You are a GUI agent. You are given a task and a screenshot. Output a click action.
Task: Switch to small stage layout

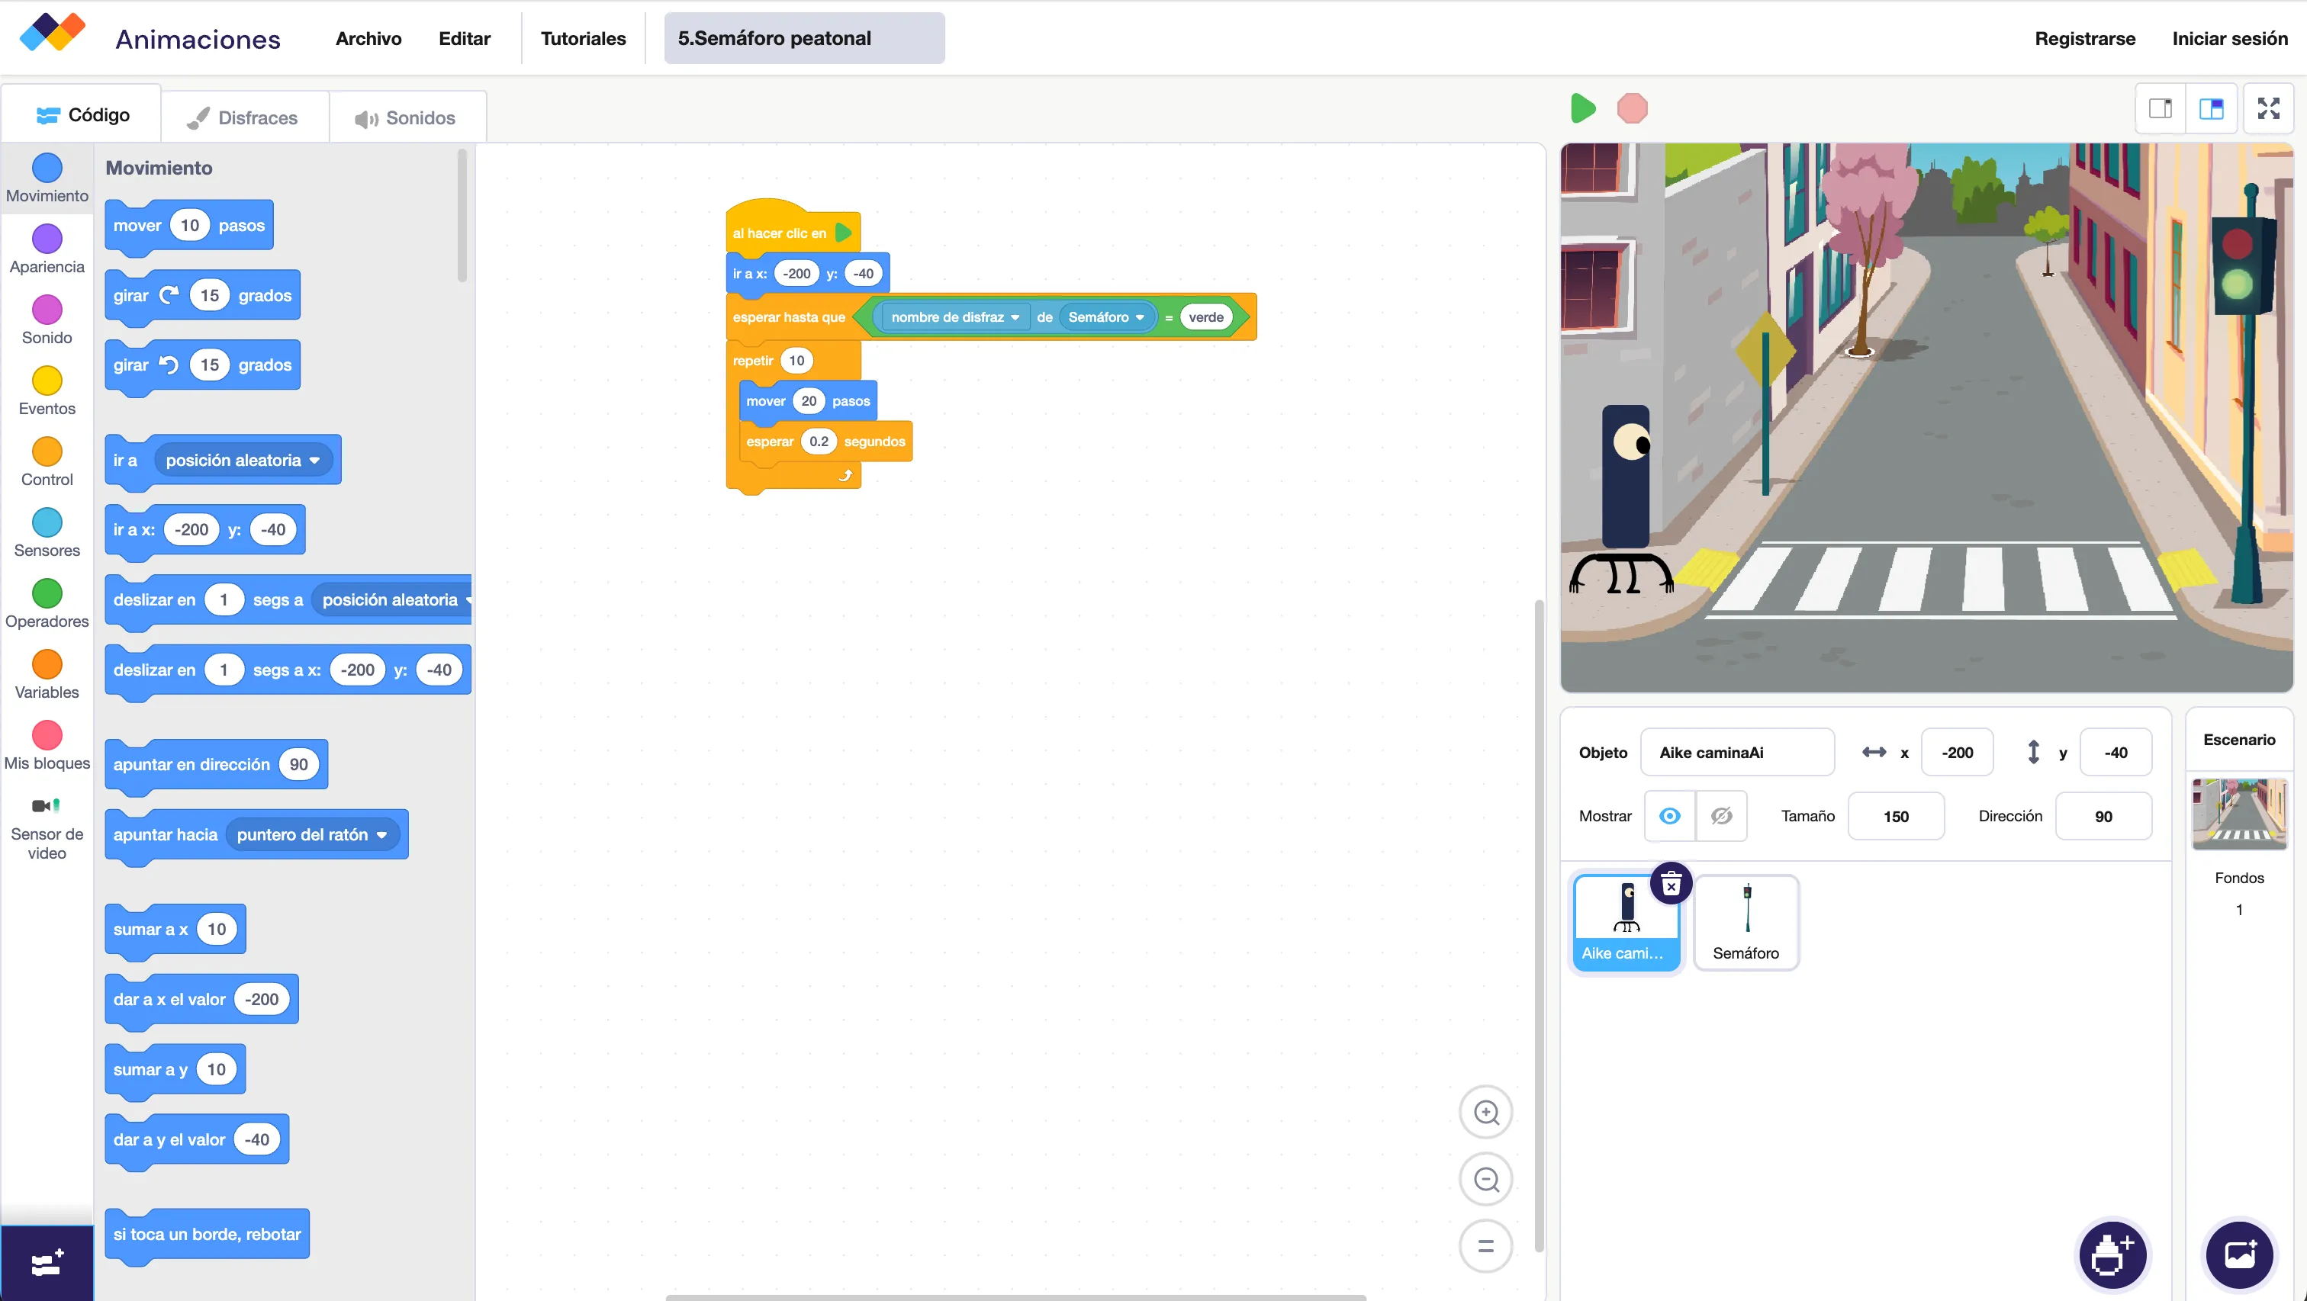point(2160,108)
